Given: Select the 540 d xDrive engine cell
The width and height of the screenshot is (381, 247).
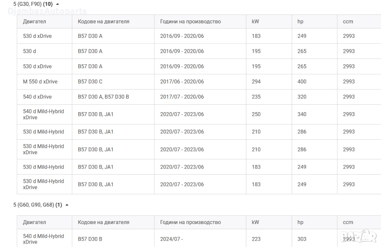Looking at the screenshot, I should (37, 97).
